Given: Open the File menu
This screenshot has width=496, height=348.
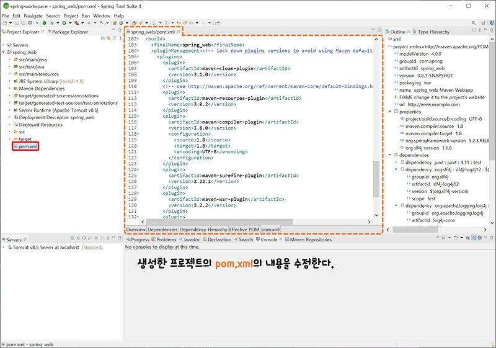Looking at the screenshot, I should click(x=6, y=16).
